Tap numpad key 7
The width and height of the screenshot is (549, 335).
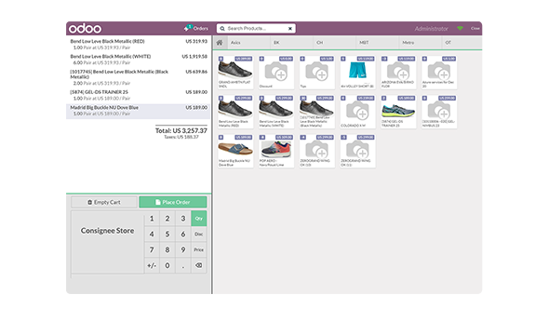click(x=152, y=250)
